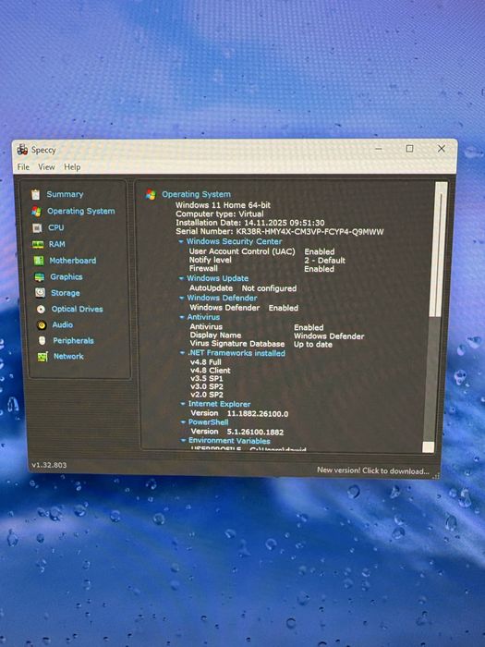The height and width of the screenshot is (647, 485).
Task: Maximize the Speccy window
Action: [x=409, y=149]
